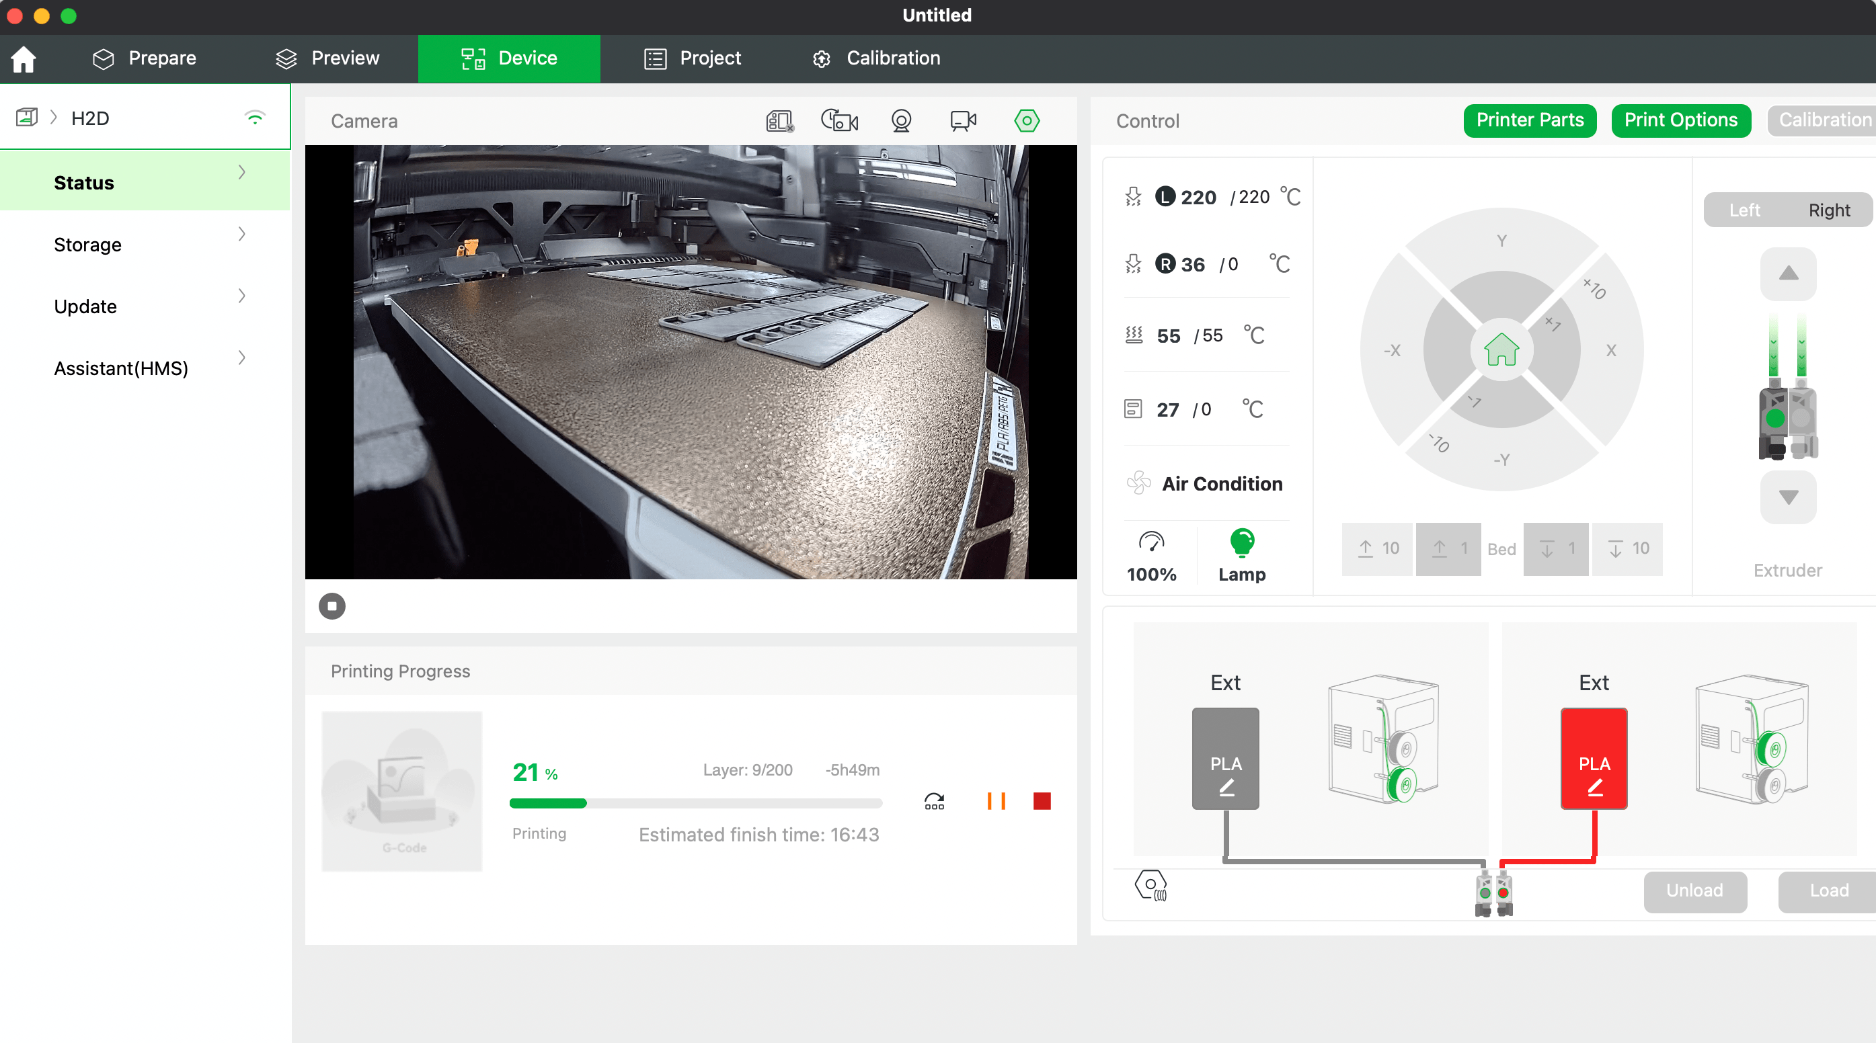
Task: Pause the print with the orange pause icon
Action: (996, 800)
